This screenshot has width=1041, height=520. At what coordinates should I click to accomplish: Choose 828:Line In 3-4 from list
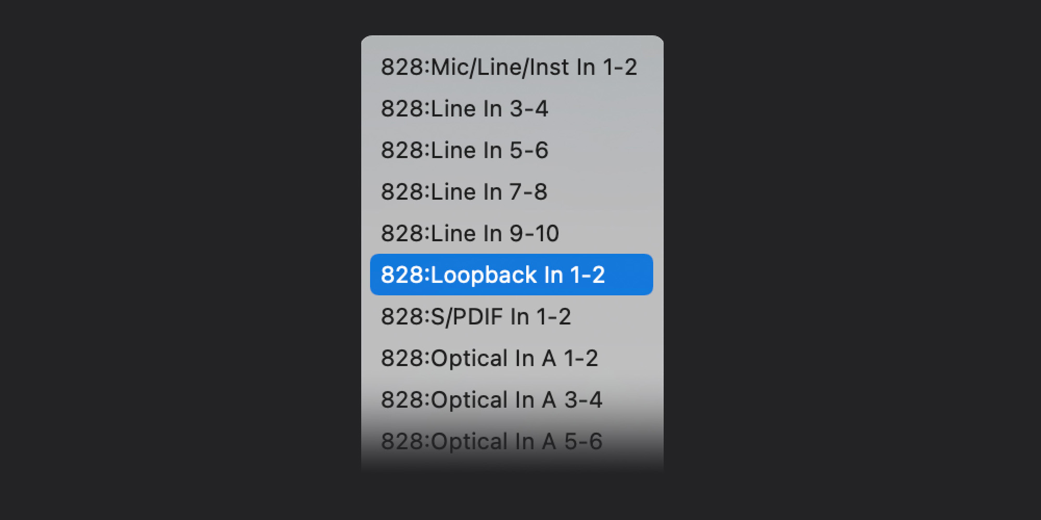[x=464, y=109]
